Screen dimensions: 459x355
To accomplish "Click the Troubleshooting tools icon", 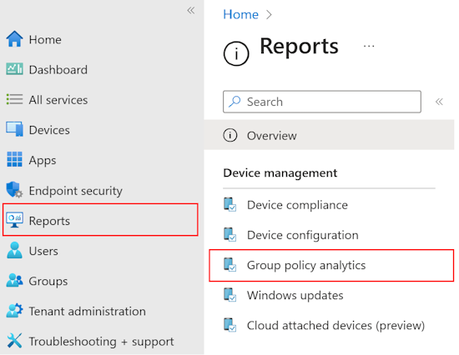I will (x=14, y=341).
